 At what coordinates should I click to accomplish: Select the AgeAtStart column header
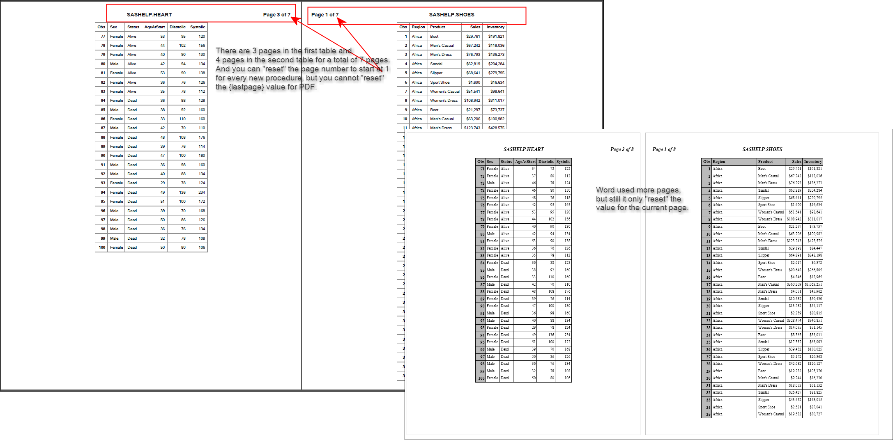pyautogui.click(x=154, y=27)
